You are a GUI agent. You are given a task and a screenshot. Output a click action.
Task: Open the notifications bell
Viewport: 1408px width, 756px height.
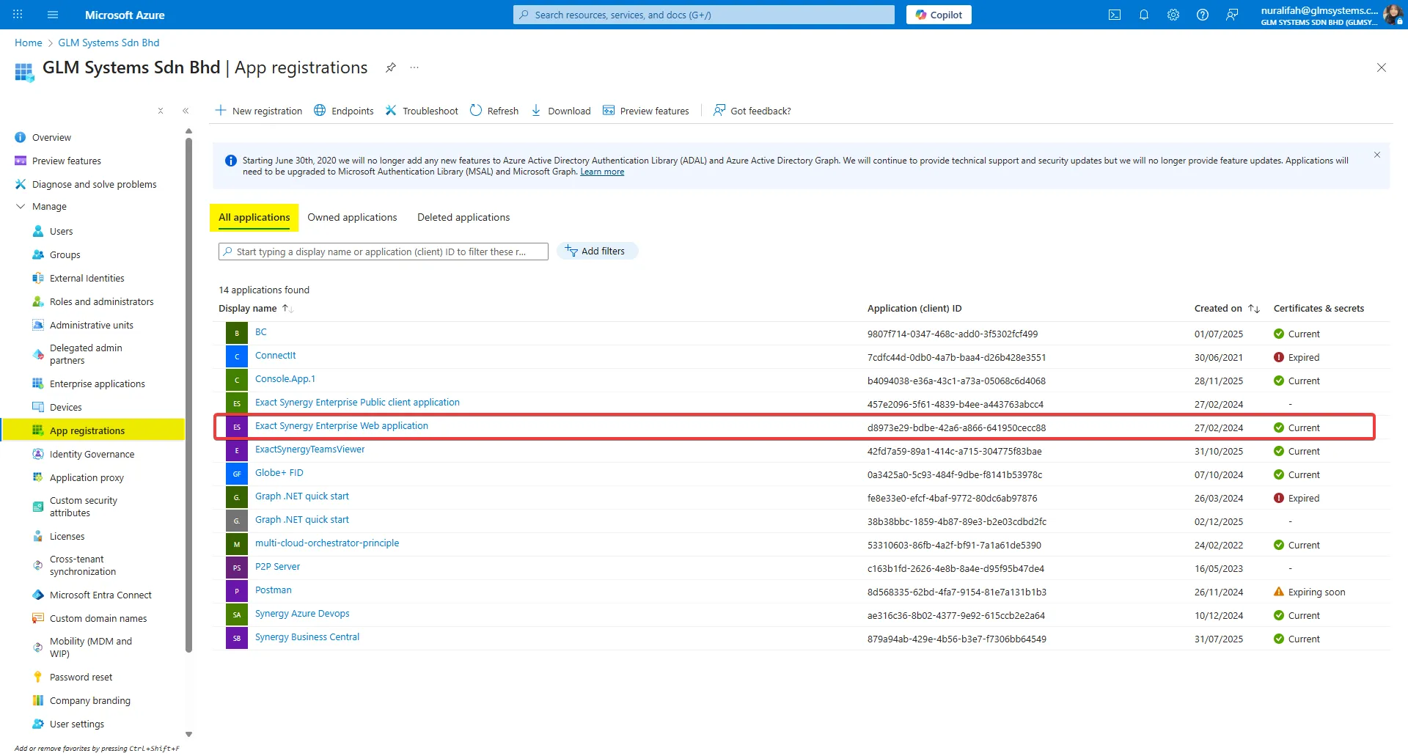(1143, 15)
